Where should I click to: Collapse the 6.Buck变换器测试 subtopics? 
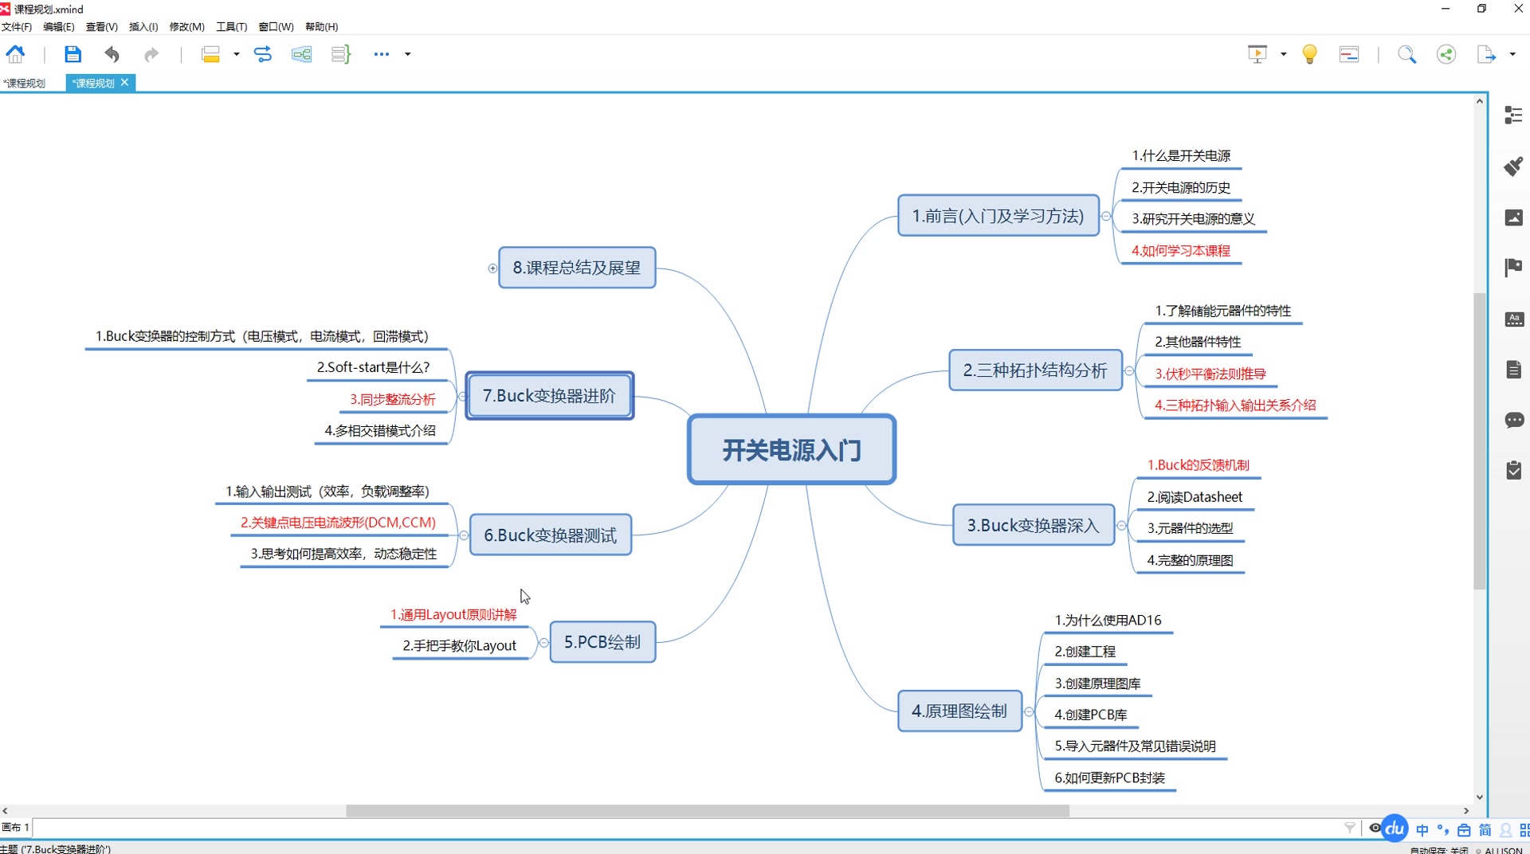click(x=464, y=535)
